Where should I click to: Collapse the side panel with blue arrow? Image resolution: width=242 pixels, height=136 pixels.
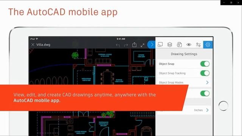(x=151, y=45)
